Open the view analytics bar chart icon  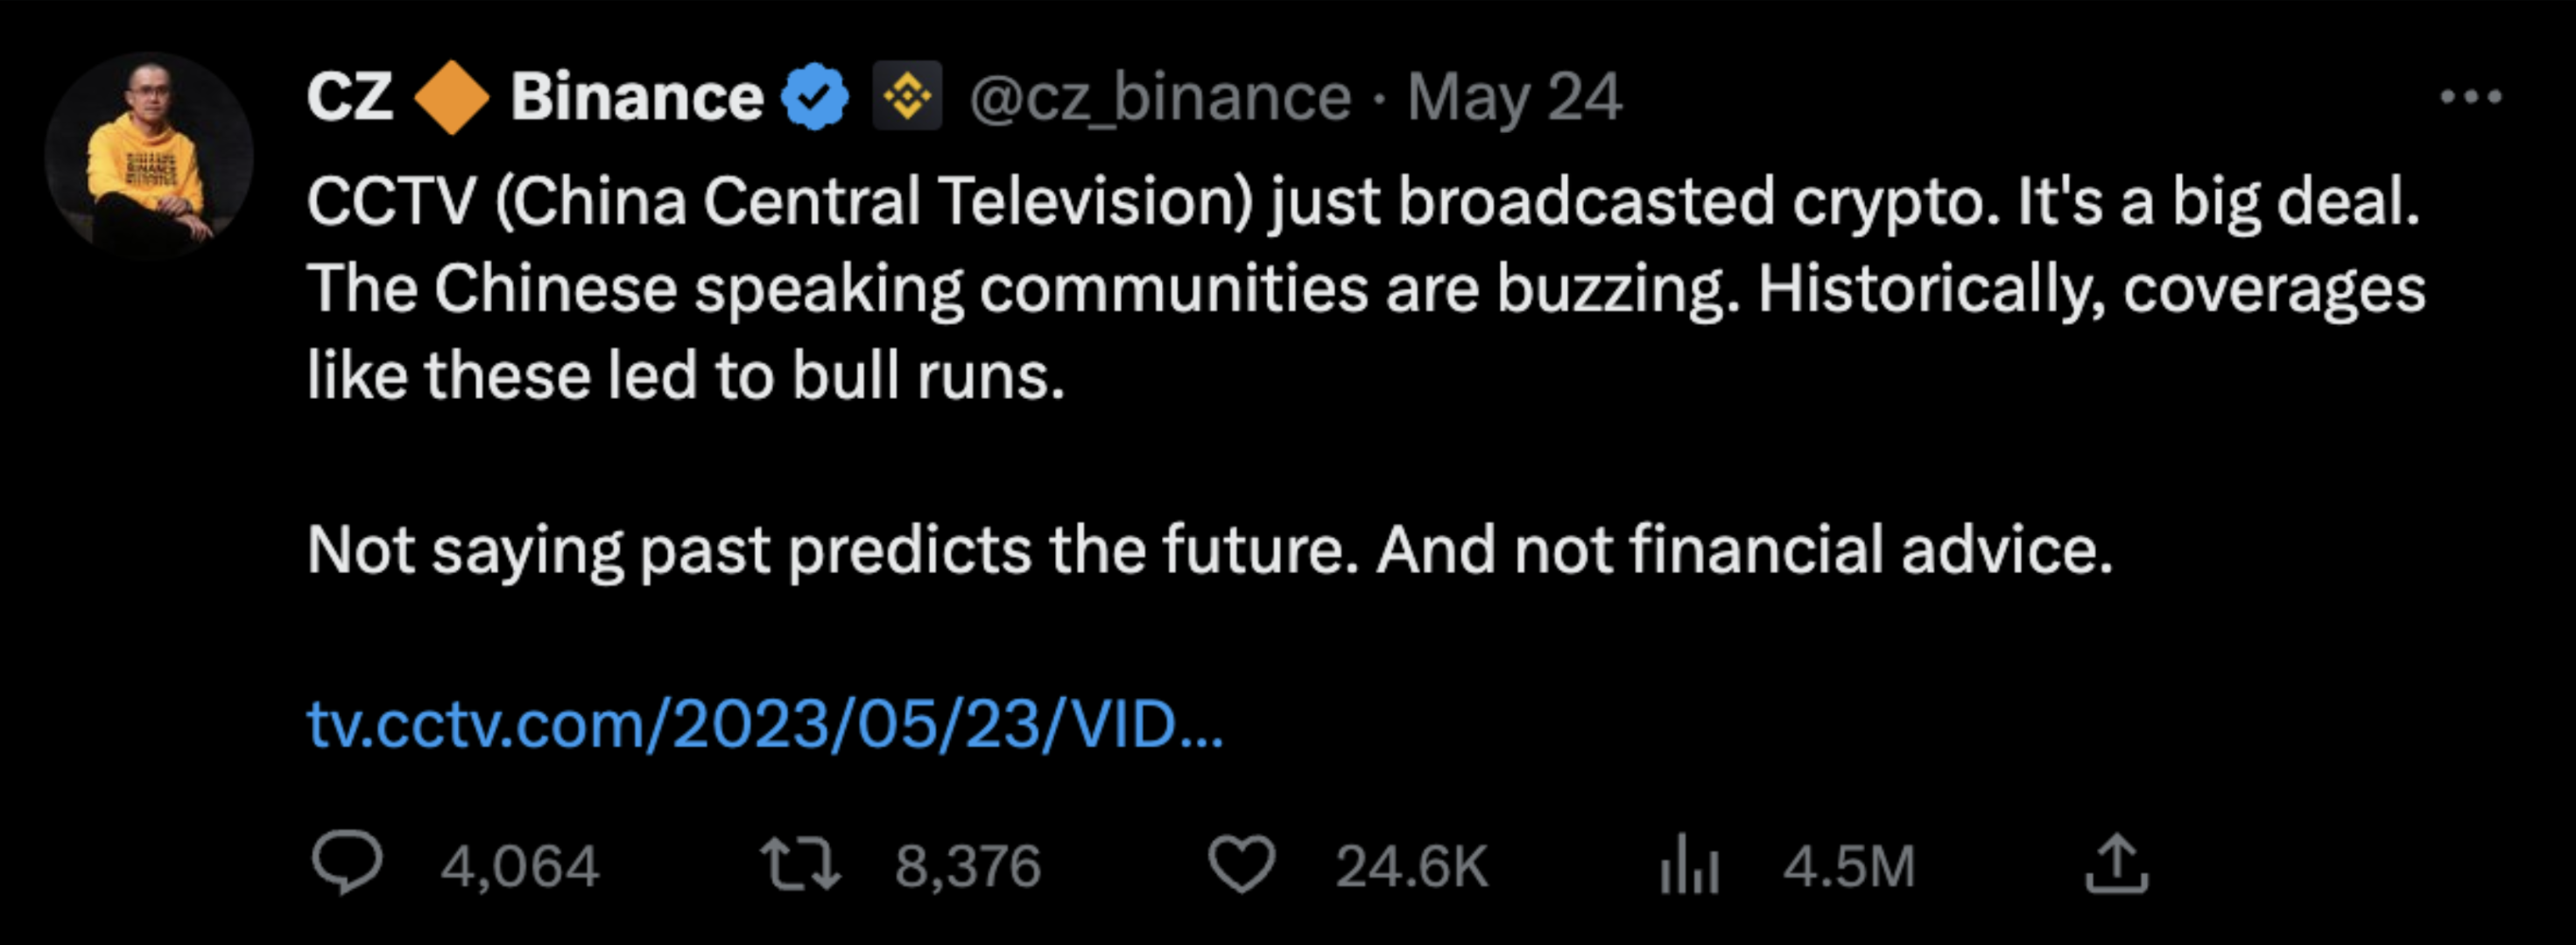coord(1689,863)
